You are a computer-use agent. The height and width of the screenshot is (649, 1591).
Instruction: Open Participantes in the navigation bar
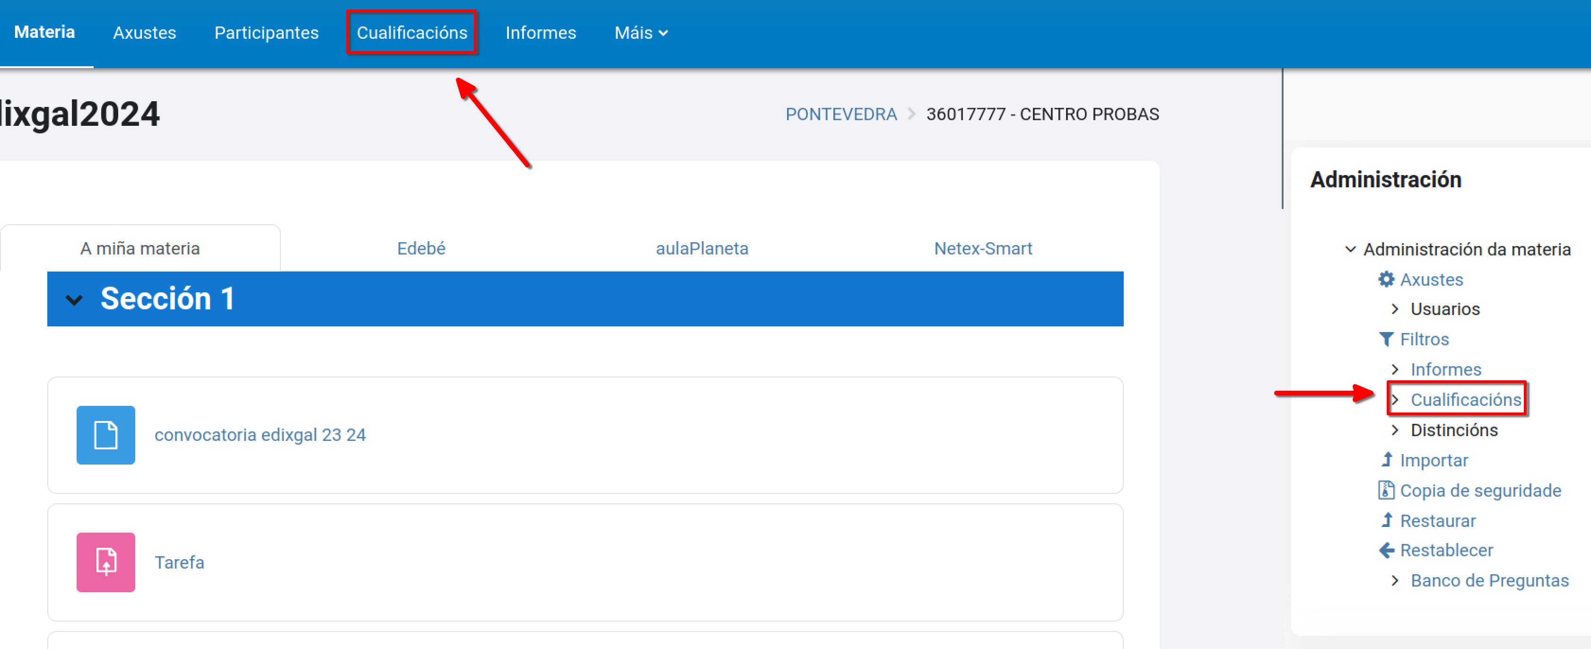[x=266, y=33]
